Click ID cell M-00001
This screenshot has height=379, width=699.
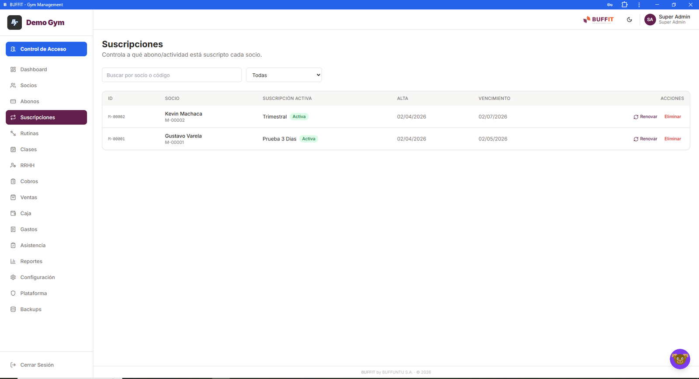click(117, 139)
